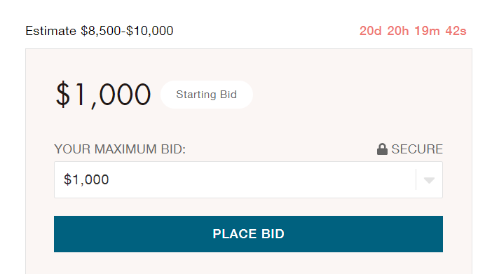Click the PLACE BID button
485x274 pixels.
(248, 234)
